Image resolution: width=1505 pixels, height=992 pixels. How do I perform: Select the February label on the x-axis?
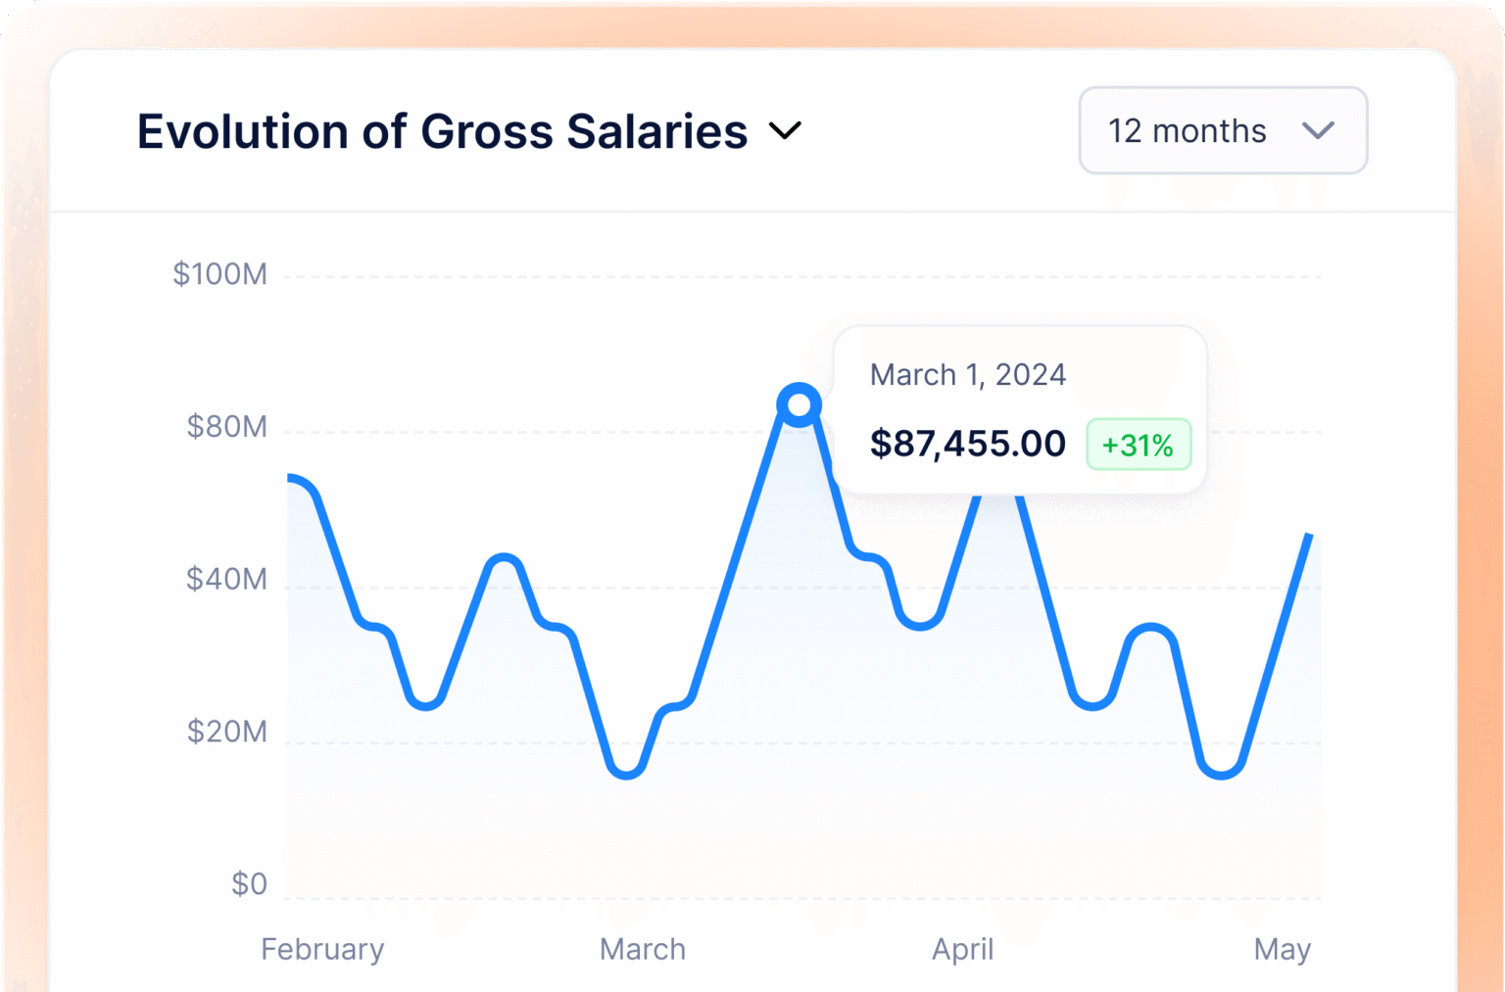(x=322, y=949)
